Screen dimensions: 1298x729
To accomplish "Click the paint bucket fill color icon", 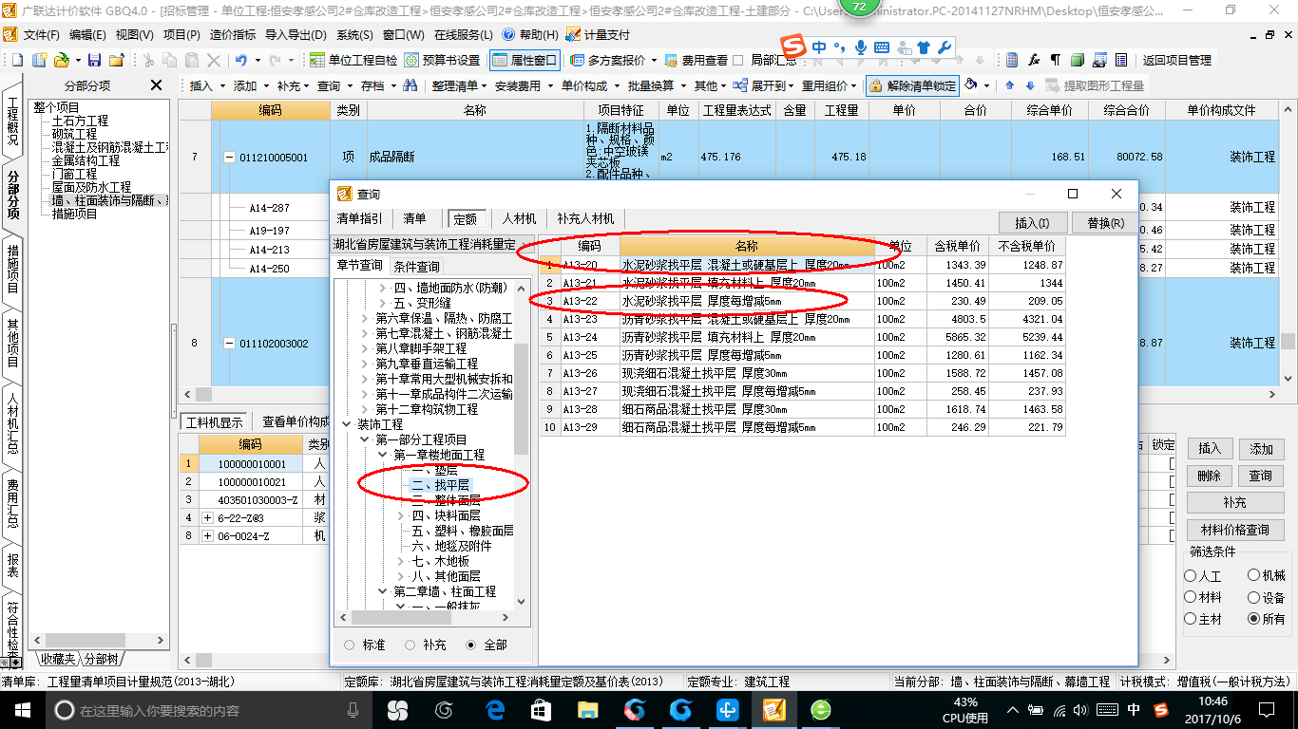I will [x=971, y=84].
